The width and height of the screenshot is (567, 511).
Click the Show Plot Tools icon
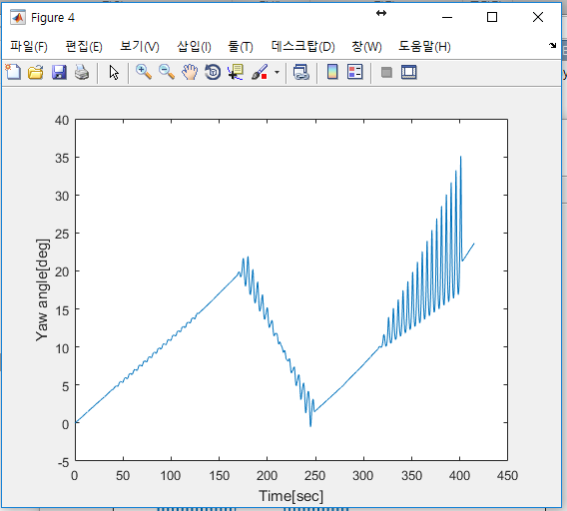tap(409, 72)
